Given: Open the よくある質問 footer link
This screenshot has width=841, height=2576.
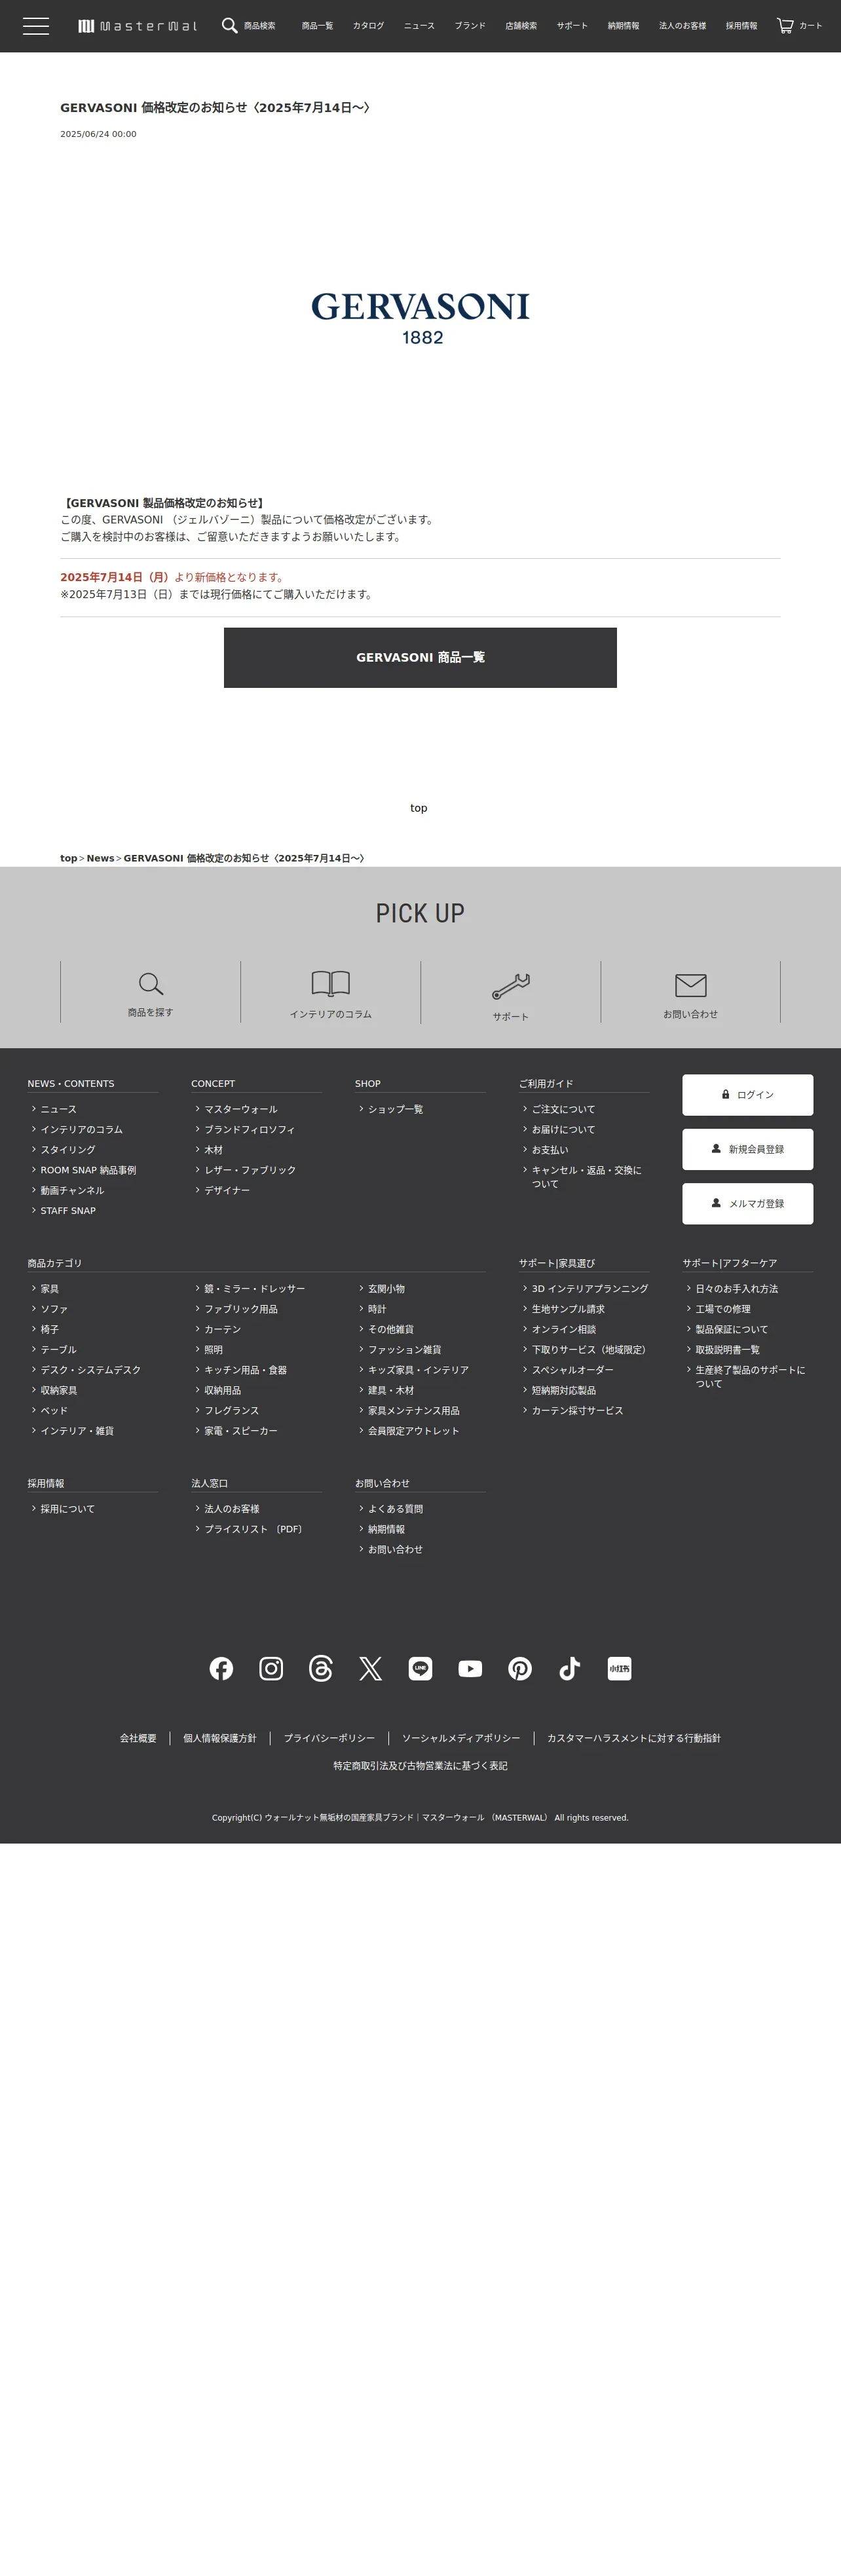Looking at the screenshot, I should [x=395, y=1509].
